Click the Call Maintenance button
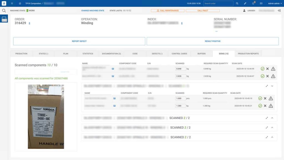 (x=168, y=11)
